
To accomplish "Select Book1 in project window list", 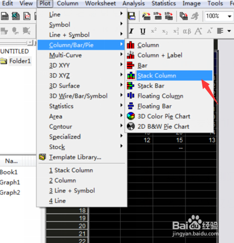I will (9, 172).
